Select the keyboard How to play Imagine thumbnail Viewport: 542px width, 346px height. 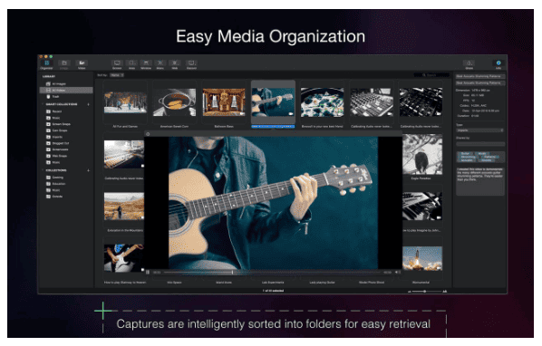pos(422,207)
